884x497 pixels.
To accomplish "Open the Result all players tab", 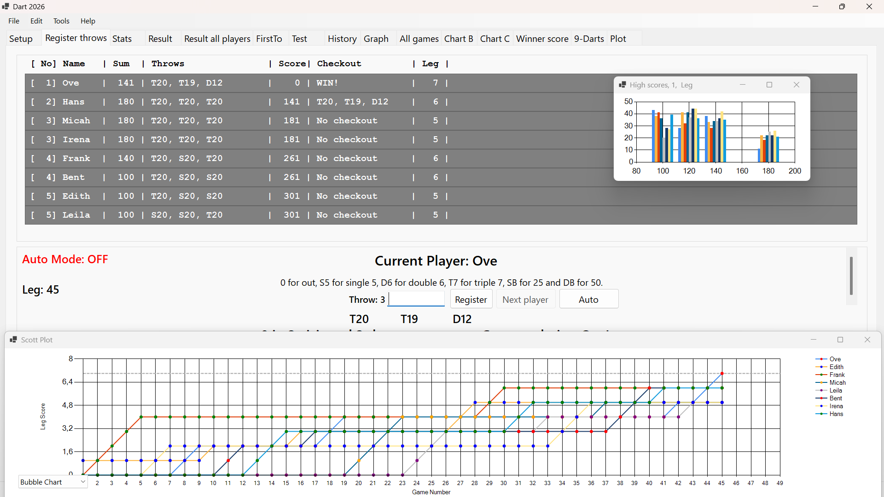I will click(217, 39).
